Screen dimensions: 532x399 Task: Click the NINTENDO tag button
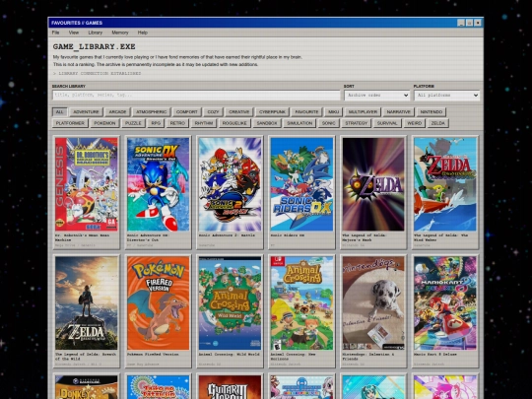[432, 112]
